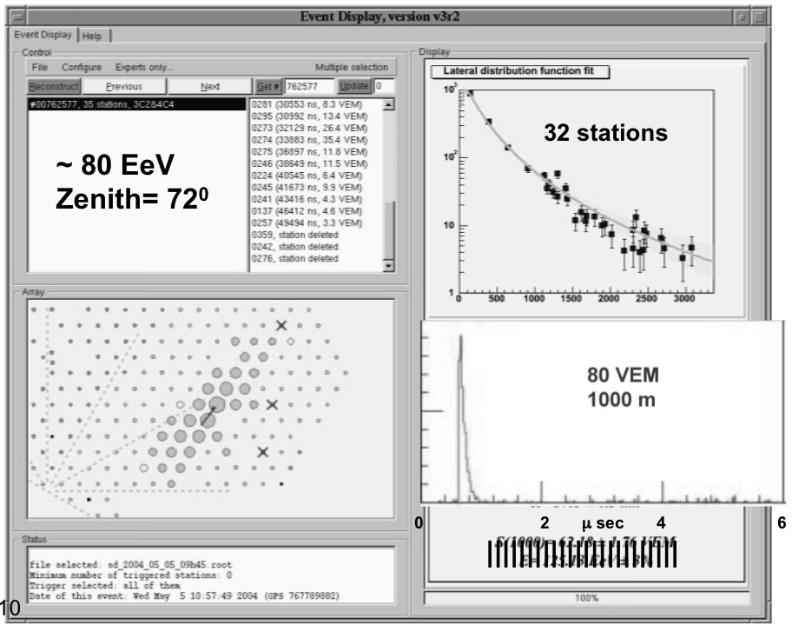Select station 0273 (32129 ns, 26.4 VEM)
Screen dimensions: 792x631
309,128
